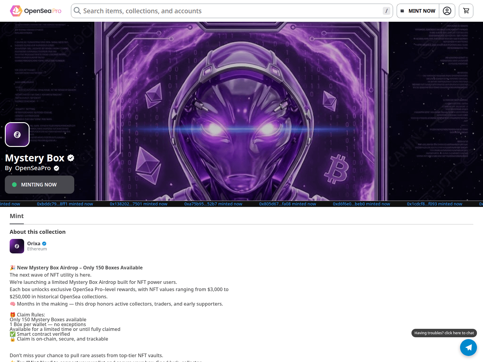This screenshot has height=362, width=483.
Task: Click 'Claim is on-chain, secure, and trackable' line
Action: tap(62, 339)
